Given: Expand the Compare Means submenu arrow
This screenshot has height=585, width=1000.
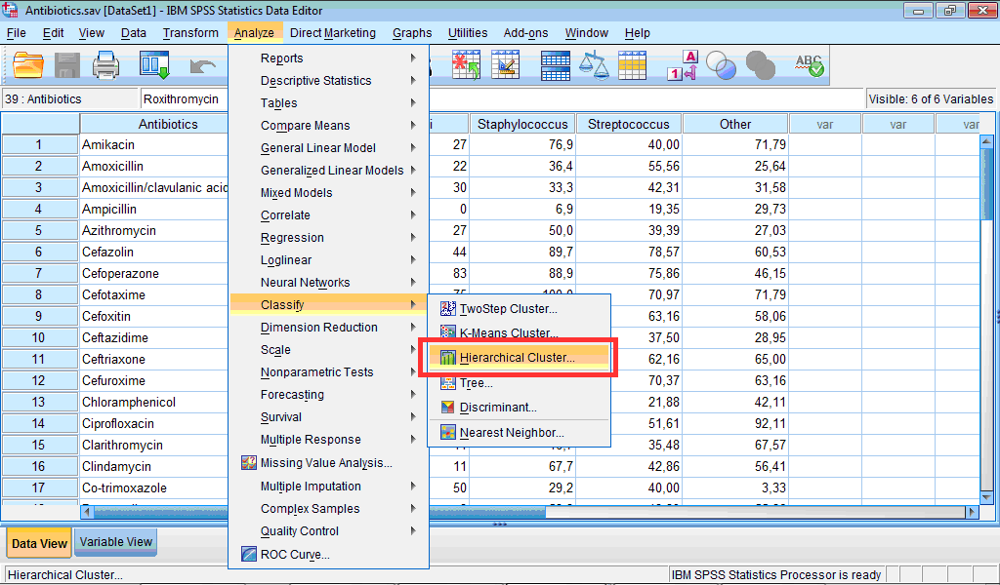Looking at the screenshot, I should pyautogui.click(x=413, y=126).
